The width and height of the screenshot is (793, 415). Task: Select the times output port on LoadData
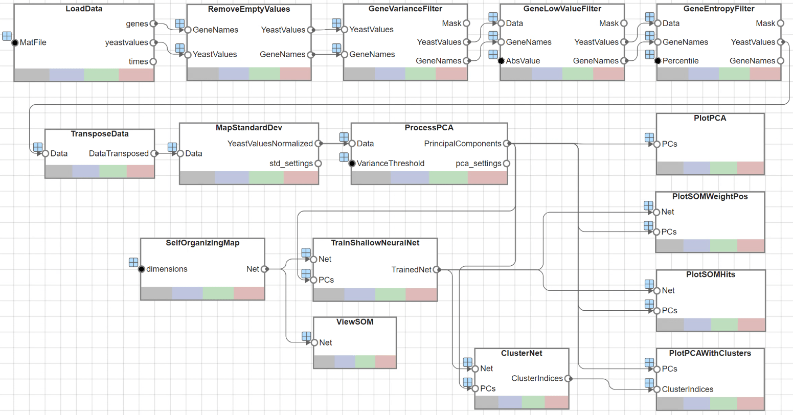coord(153,61)
